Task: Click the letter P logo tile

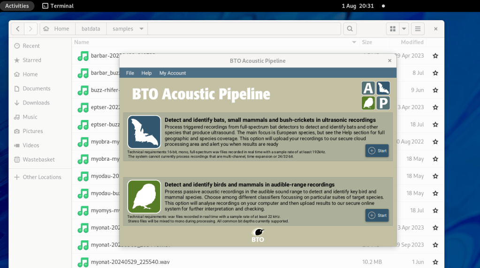Action: 383,103
